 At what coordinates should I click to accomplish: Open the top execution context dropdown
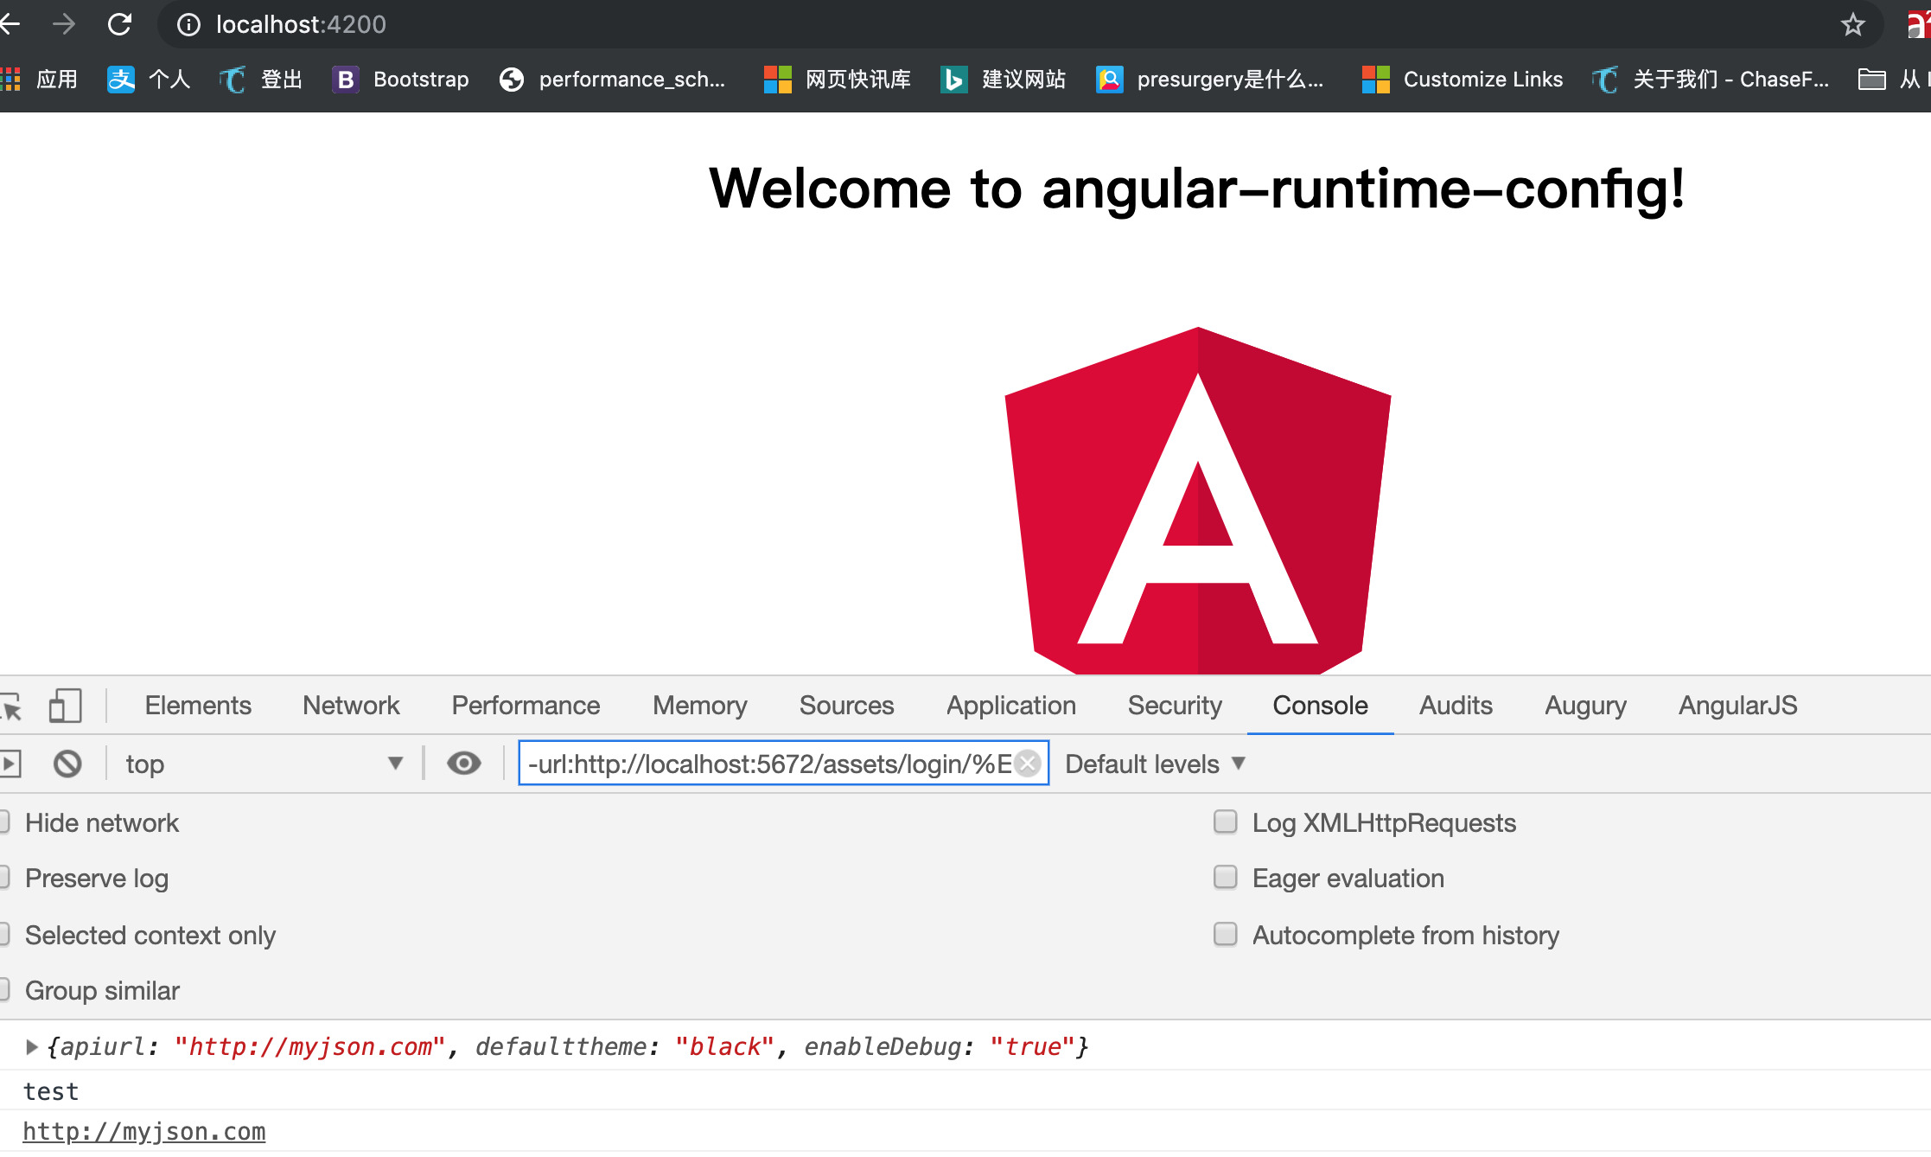pos(261,764)
